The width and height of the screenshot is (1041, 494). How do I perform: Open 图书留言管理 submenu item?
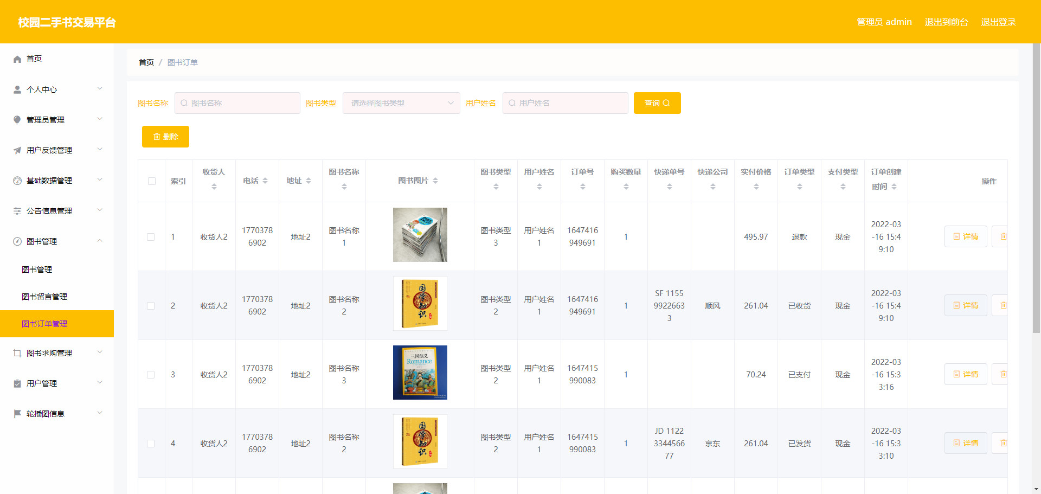57,297
